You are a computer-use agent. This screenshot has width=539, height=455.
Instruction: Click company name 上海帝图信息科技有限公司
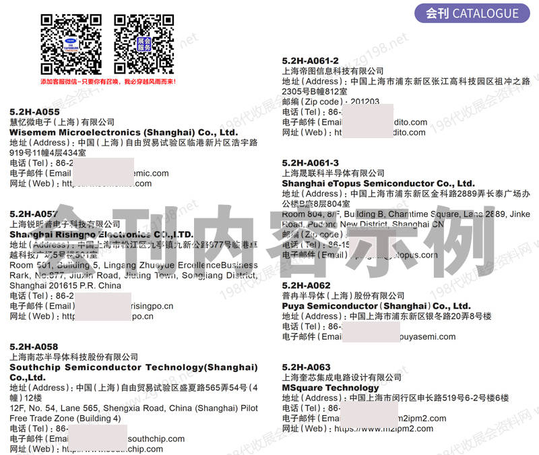click(332, 71)
